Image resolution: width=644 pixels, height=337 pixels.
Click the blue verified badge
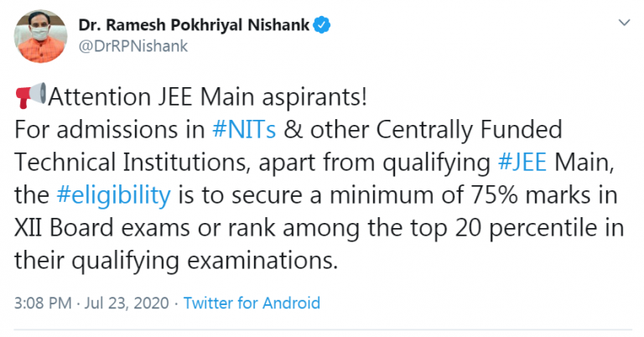[322, 27]
